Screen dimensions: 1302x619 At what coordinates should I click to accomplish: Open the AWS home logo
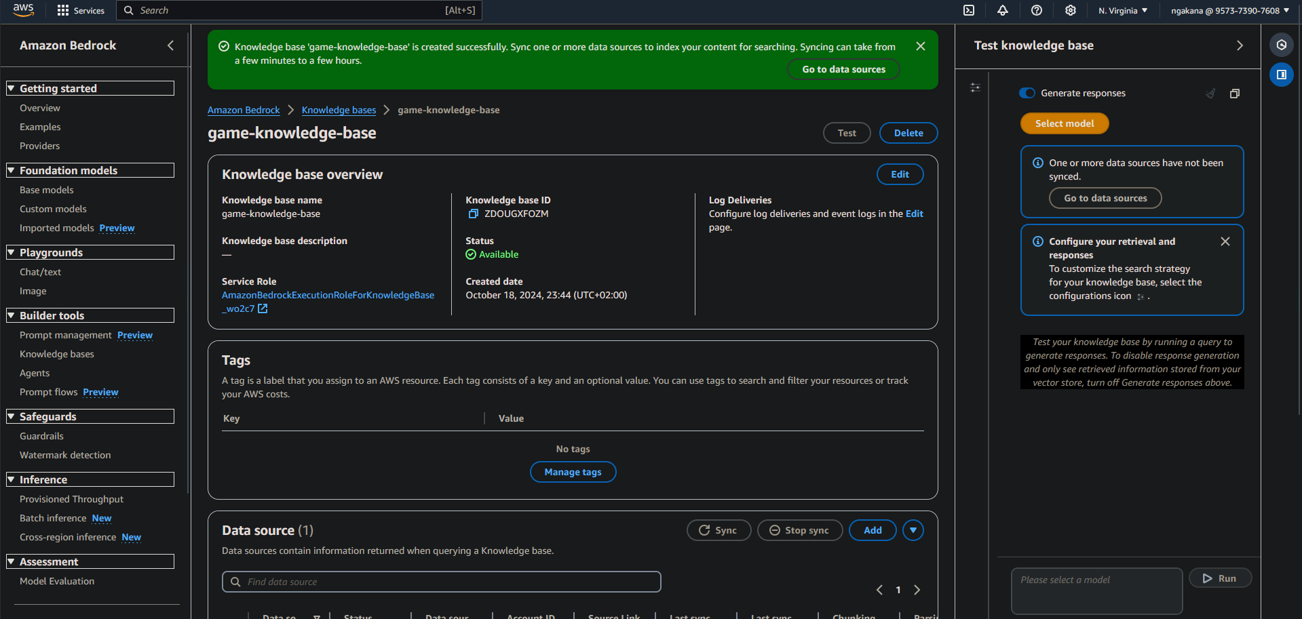click(23, 9)
